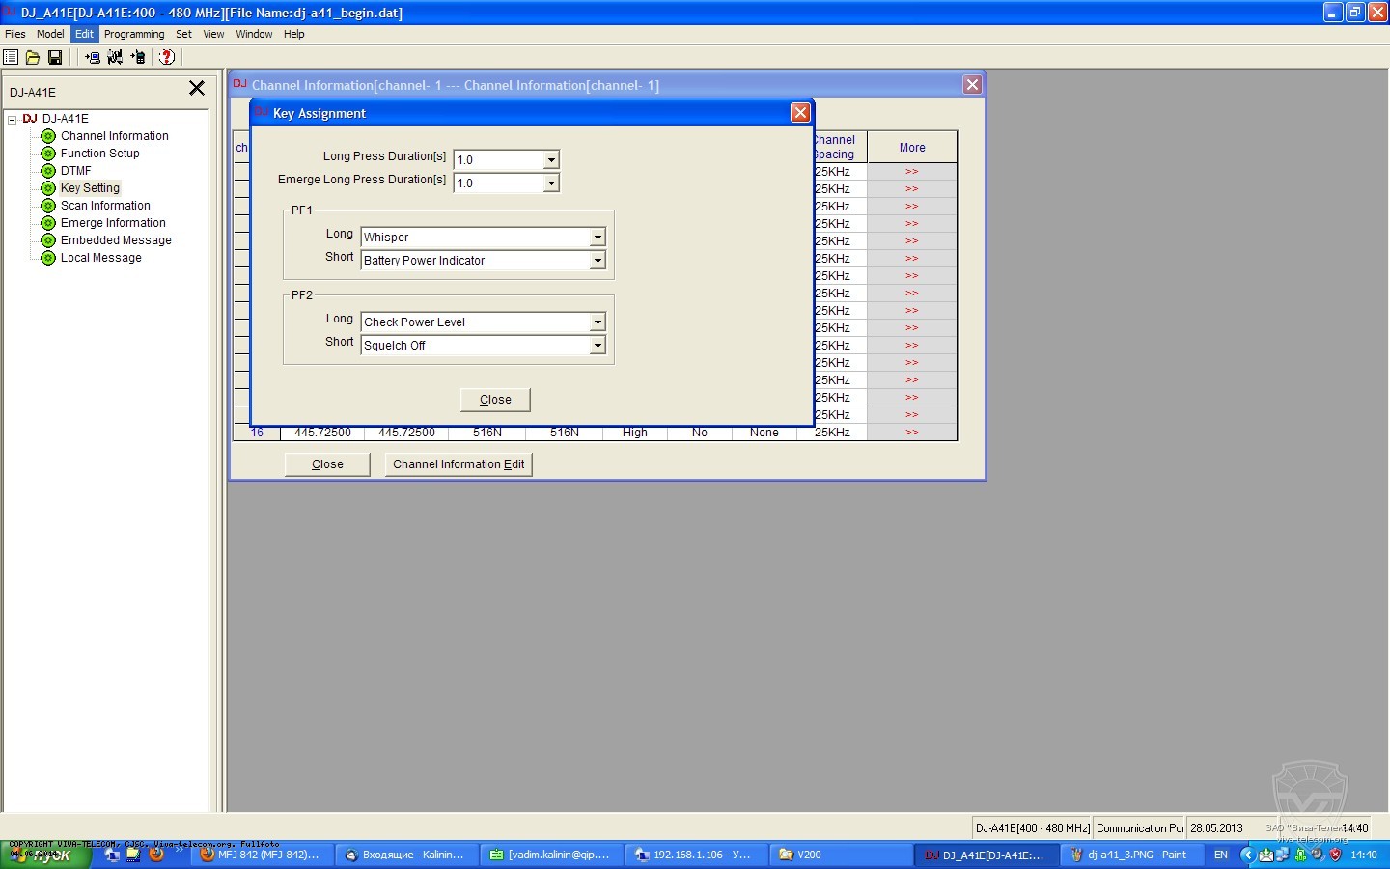
Task: Click the write-to-radio toolbar icon
Action: click(138, 57)
